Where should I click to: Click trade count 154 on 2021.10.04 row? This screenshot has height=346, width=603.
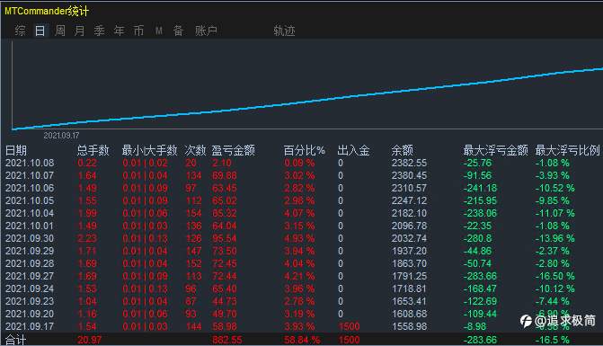tap(194, 213)
